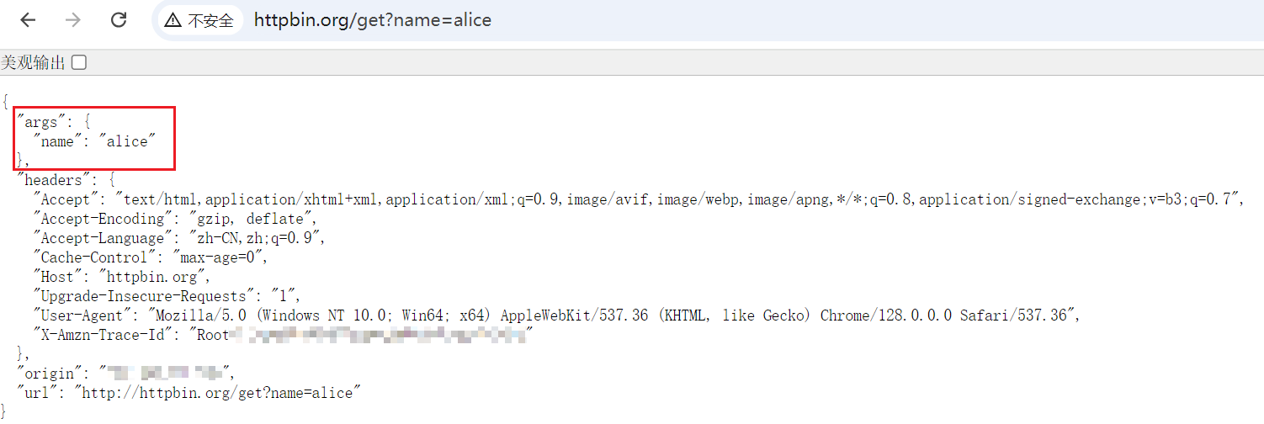
Task: Click the "Cache-Control" header key
Action: [93, 257]
